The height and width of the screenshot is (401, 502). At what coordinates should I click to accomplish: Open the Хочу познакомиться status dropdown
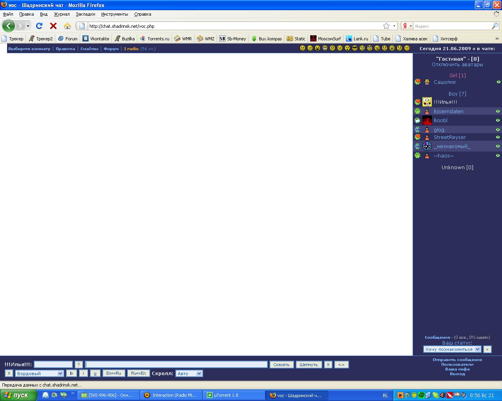[452, 349]
